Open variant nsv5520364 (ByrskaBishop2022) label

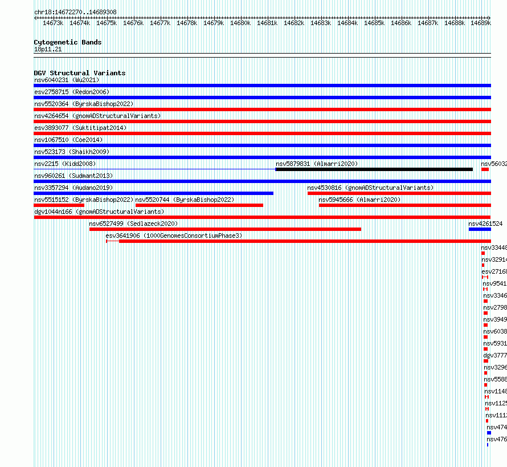(84, 104)
